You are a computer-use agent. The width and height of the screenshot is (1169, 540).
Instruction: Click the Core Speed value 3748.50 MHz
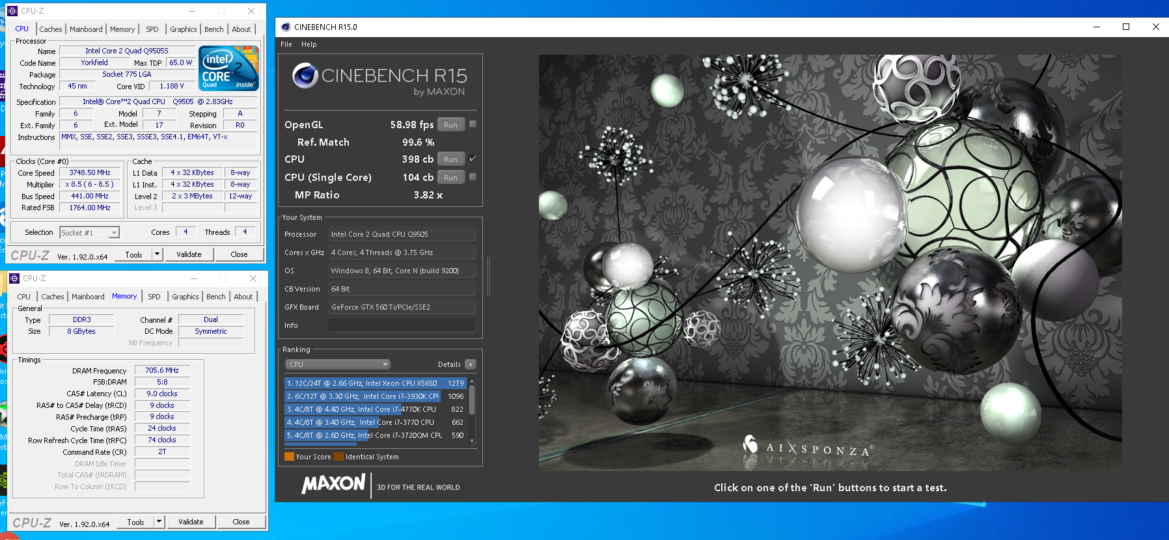(x=90, y=172)
